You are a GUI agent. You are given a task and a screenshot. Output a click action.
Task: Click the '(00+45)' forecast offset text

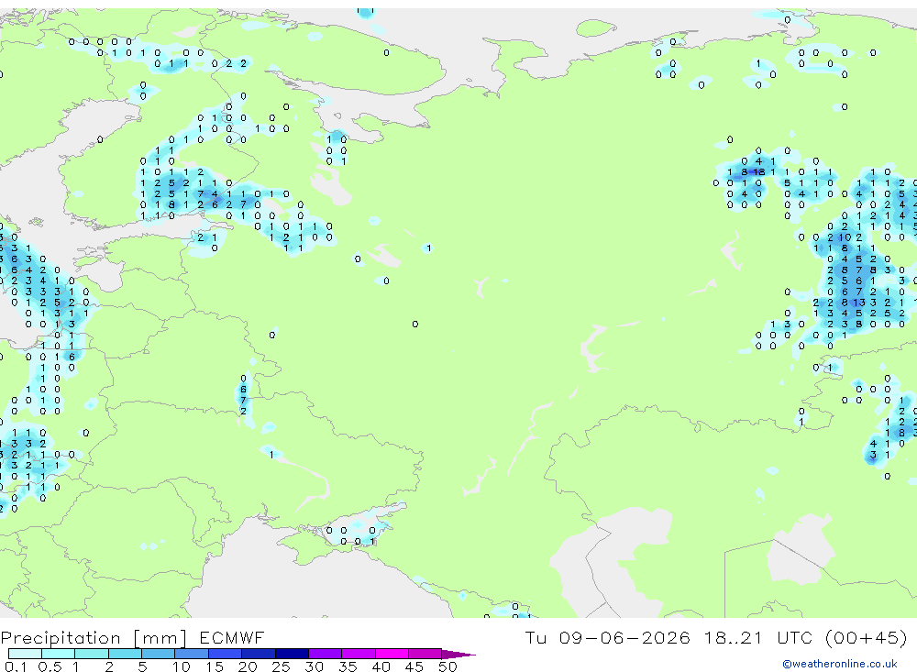(867, 637)
